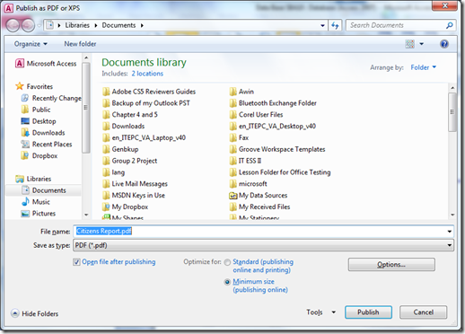Select Libraries in navigation pane
Screen dimensions: 465x334
click(x=33, y=179)
